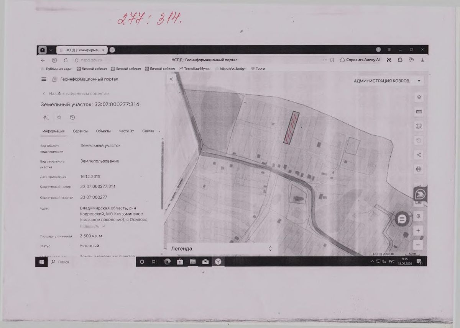Image resolution: width=460 pixels, height=328 pixels.
Task: Show more tabs with arrow after Состав
Action: (x=159, y=131)
